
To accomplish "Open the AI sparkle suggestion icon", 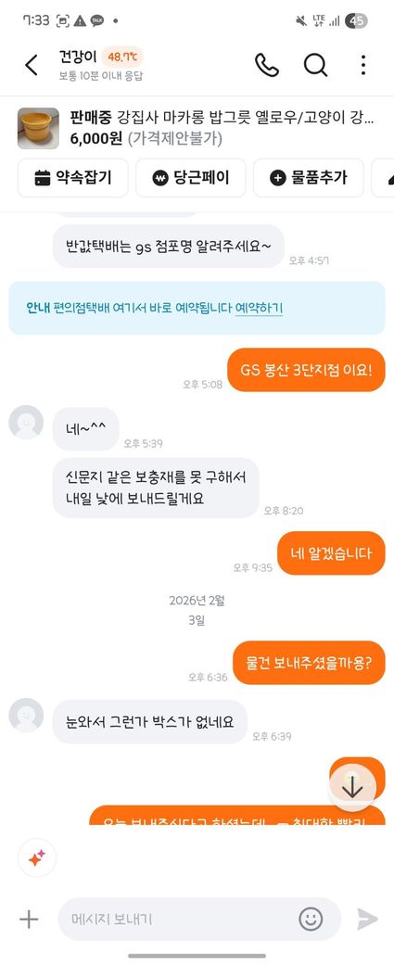I will click(x=37, y=857).
